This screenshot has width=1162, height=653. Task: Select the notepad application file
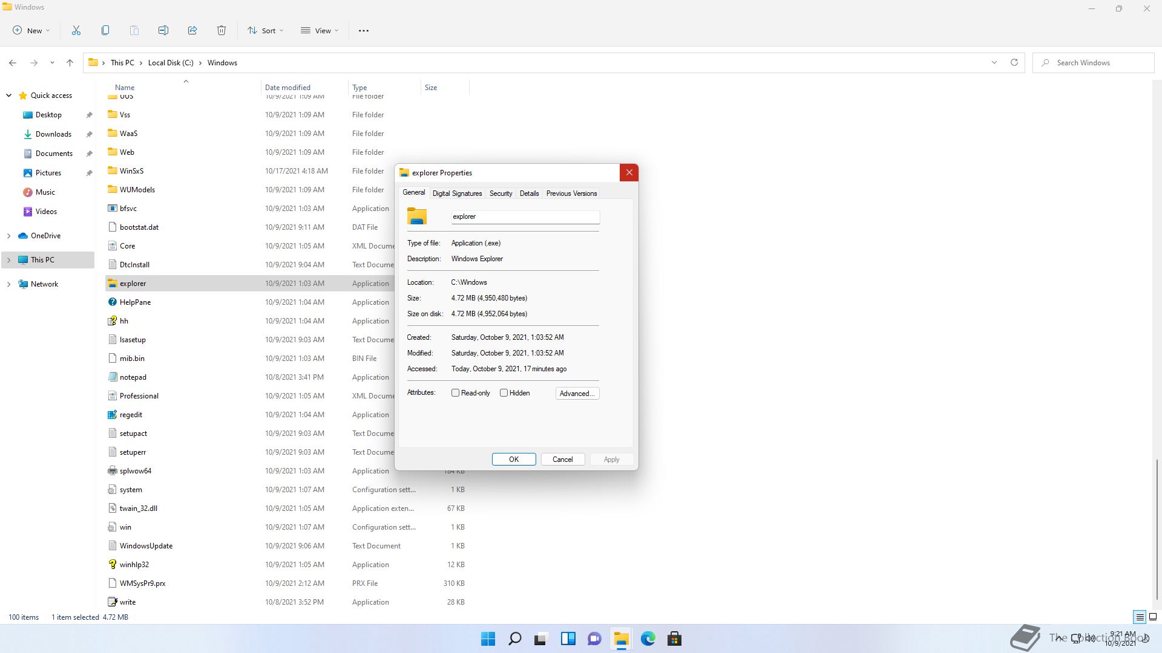pyautogui.click(x=133, y=377)
